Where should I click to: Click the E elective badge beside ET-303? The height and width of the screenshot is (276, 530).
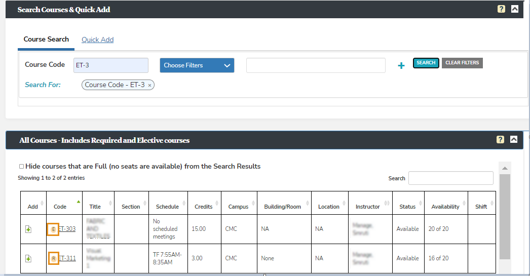(x=53, y=229)
